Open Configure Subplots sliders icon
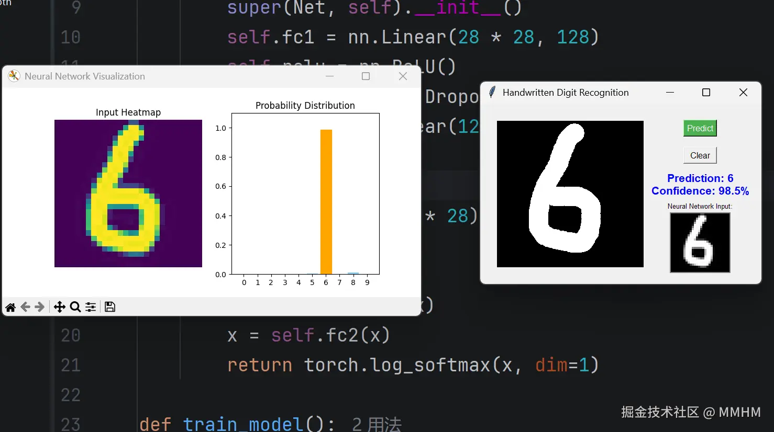This screenshot has width=774, height=432. point(91,307)
